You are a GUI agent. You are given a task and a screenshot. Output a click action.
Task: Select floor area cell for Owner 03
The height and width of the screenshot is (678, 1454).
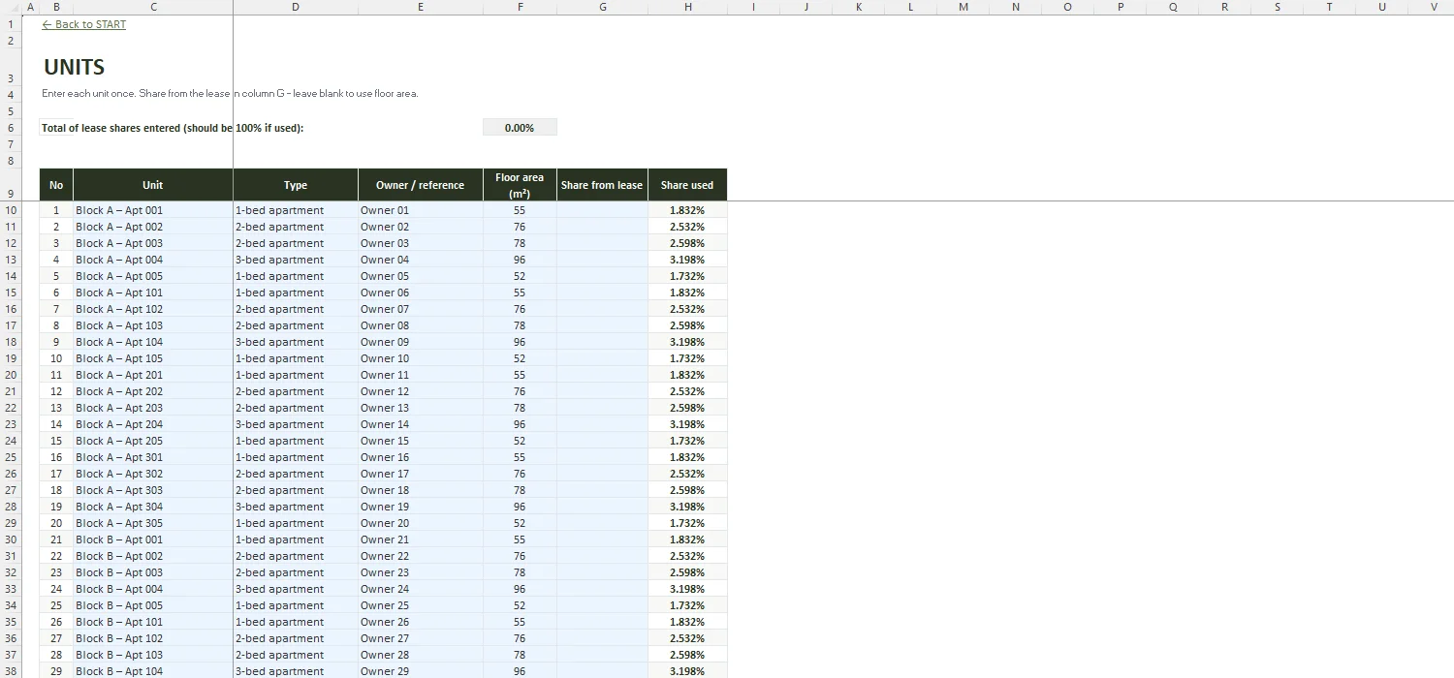pos(520,243)
